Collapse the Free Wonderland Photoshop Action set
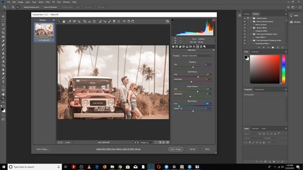The height and width of the screenshot is (170, 303). tap(251, 41)
